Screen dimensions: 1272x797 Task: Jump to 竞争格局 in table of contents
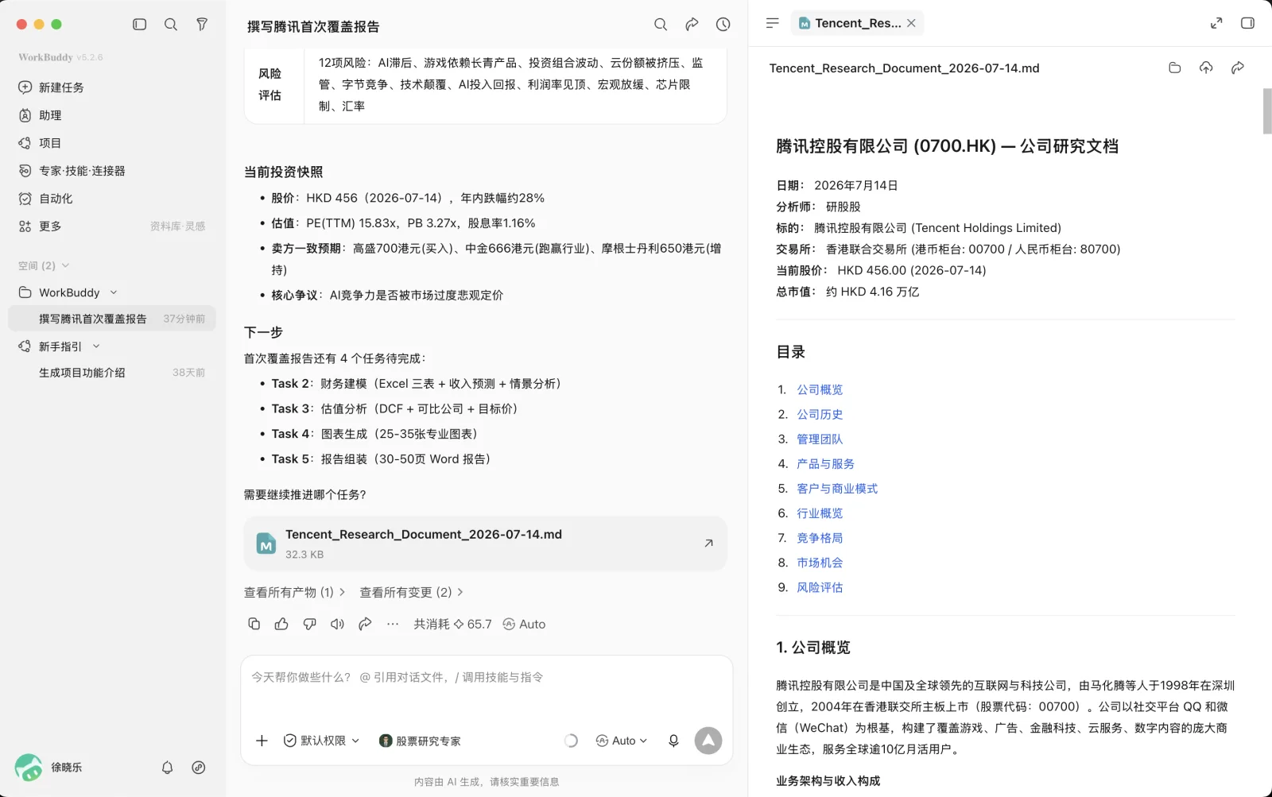coord(820,538)
